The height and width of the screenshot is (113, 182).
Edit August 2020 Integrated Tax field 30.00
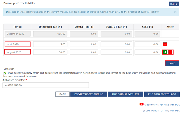50,52
